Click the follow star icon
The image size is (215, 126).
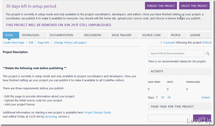[x=161, y=42]
